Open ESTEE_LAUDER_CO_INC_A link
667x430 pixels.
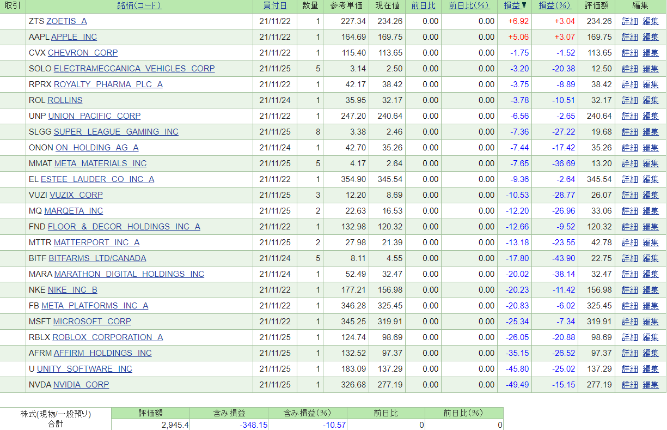97,179
